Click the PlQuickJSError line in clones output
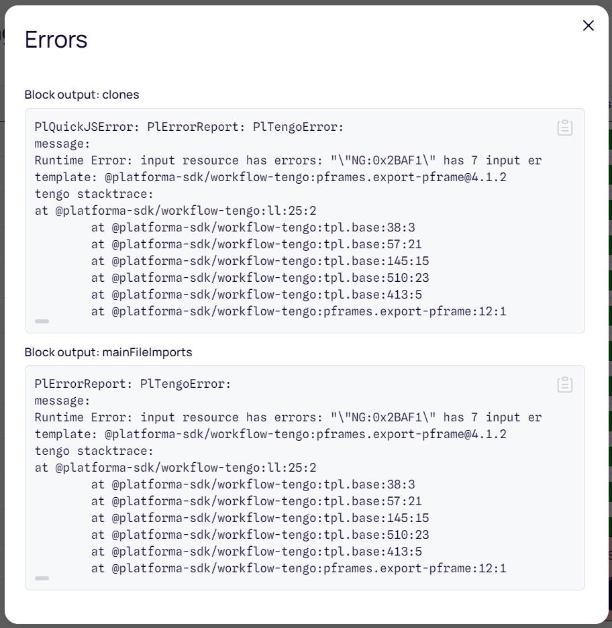The image size is (612, 628). click(x=189, y=127)
